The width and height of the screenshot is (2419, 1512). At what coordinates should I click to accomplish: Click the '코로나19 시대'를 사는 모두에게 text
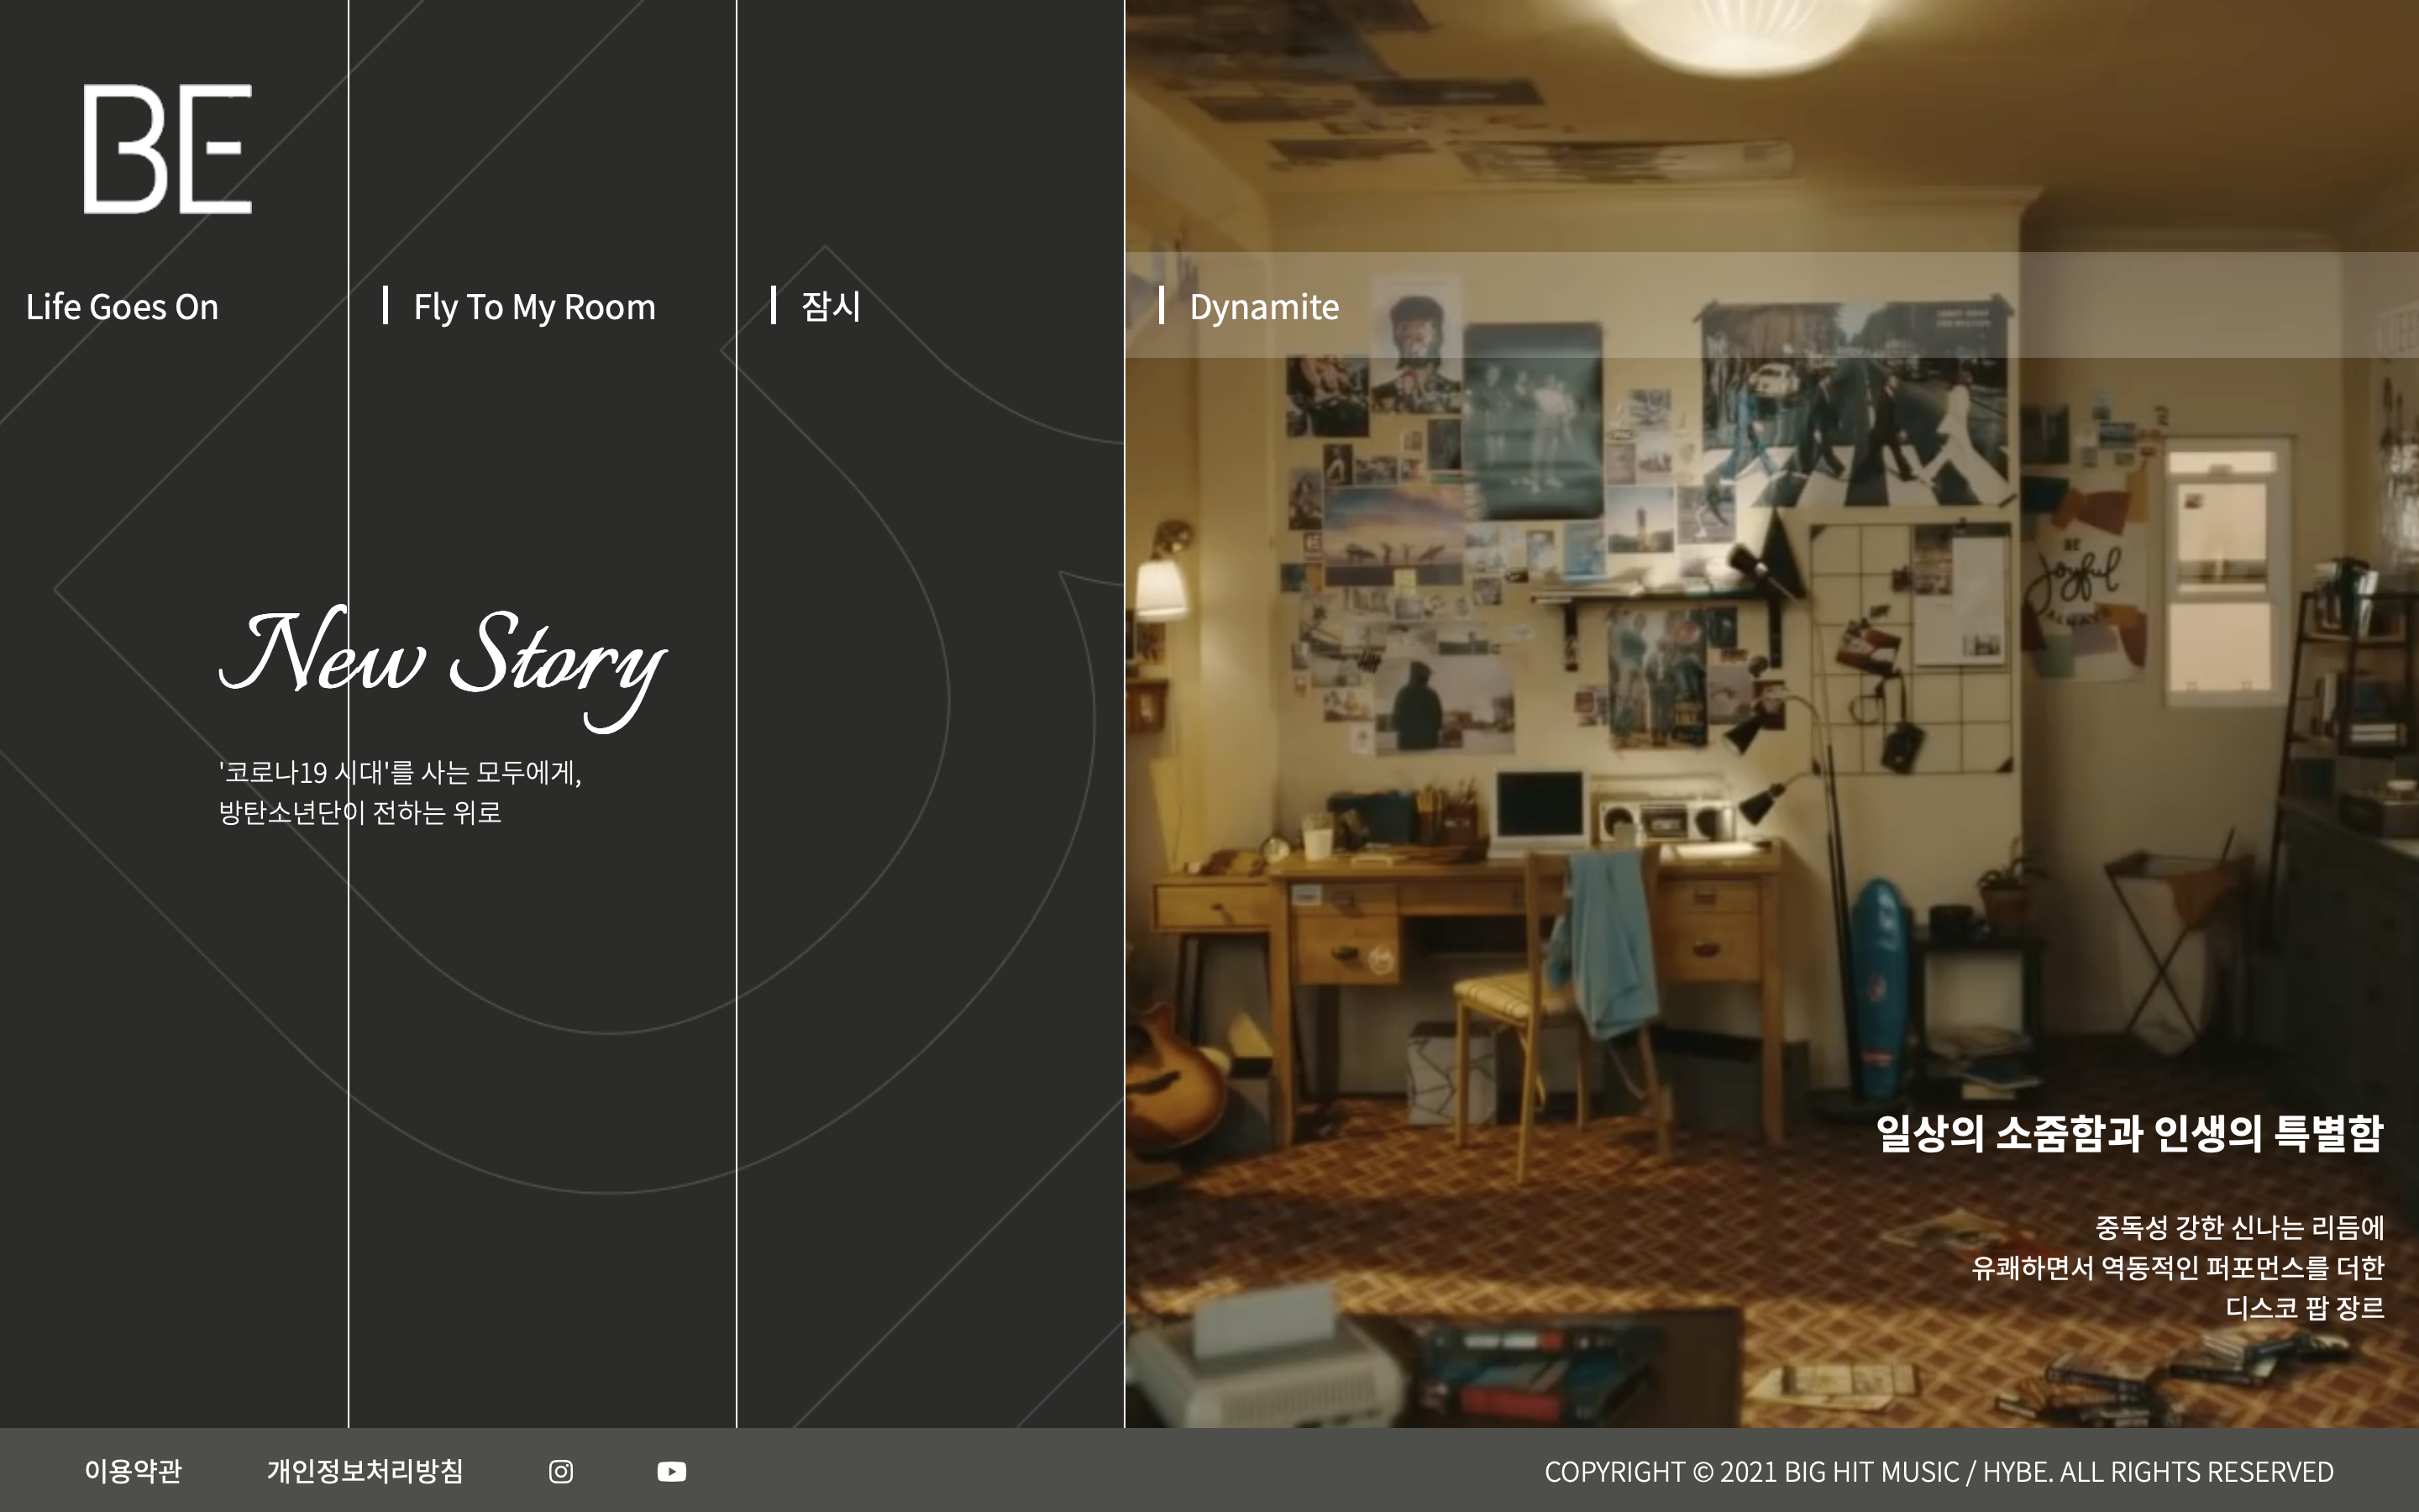(x=400, y=772)
